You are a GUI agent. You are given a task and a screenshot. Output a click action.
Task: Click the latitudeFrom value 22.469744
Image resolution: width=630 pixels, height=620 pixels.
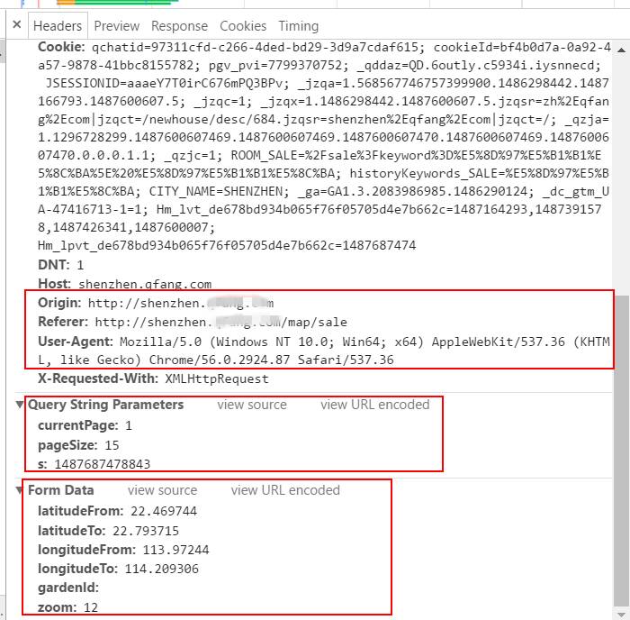164,511
